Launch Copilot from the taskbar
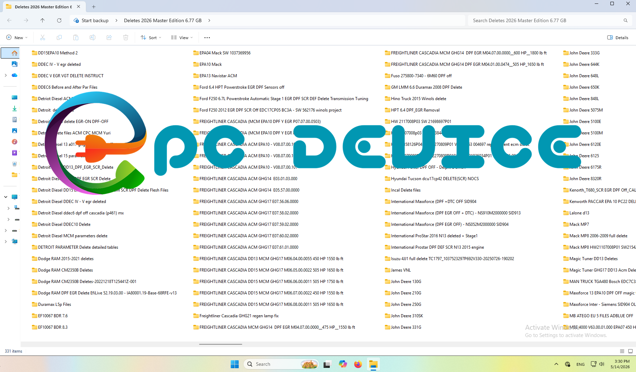The image size is (636, 372). point(343,364)
